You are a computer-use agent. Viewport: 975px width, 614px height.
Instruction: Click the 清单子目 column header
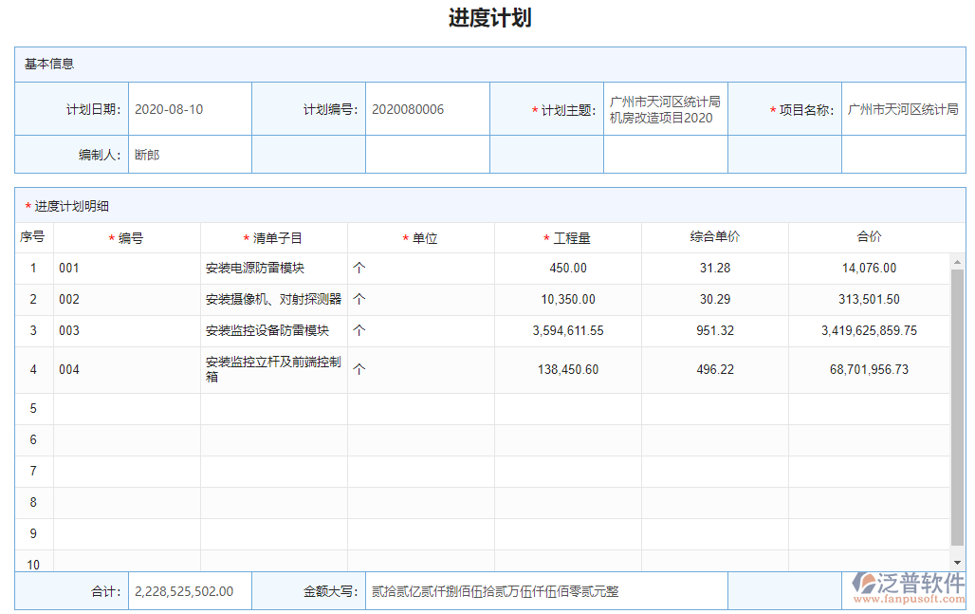coord(273,237)
